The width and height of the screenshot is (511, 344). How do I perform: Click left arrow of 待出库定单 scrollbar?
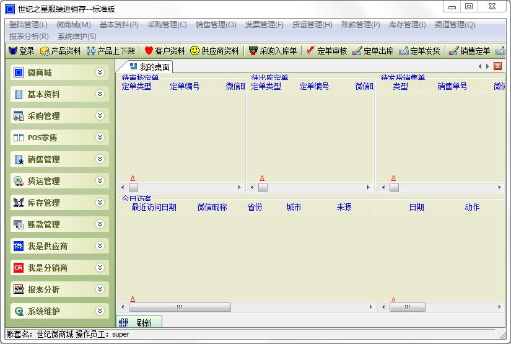252,187
